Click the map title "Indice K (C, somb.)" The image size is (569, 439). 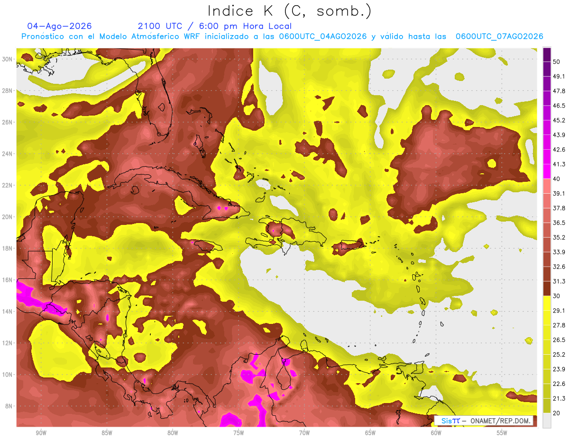coord(290,11)
